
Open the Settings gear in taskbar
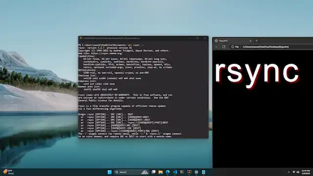196,172
